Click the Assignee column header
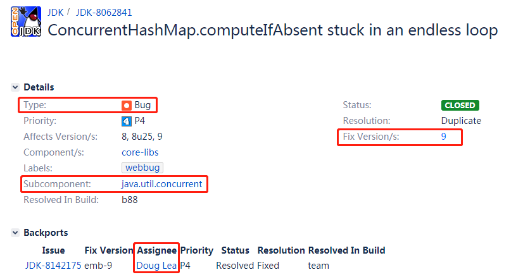523x277 pixels. tap(157, 250)
